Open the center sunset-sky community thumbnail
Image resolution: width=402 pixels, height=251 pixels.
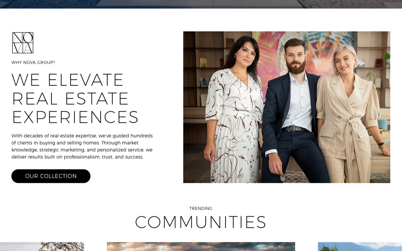201,247
